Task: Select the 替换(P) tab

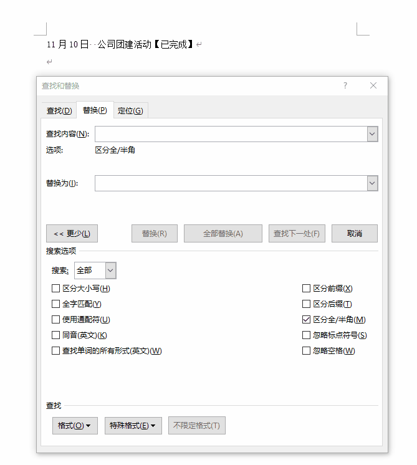Action: pos(95,110)
